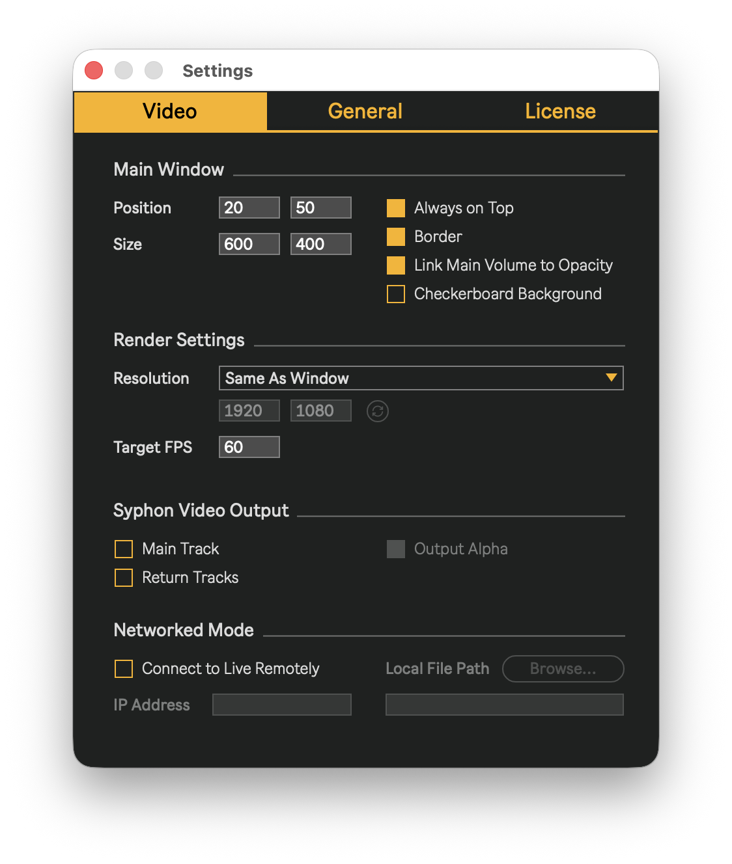Select the Video tab

[170, 111]
